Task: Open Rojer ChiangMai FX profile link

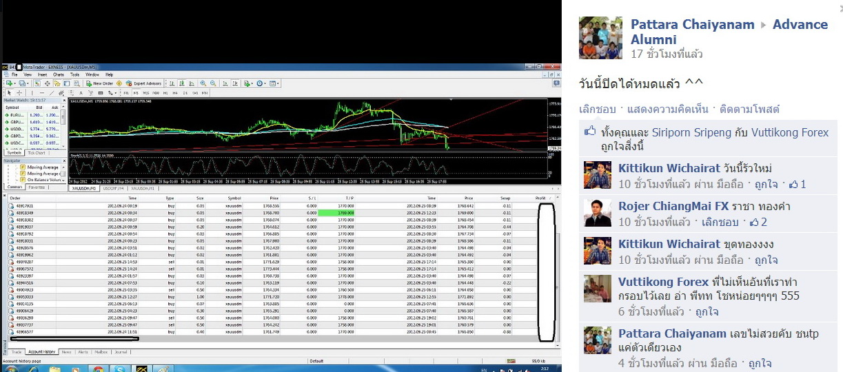Action: [672, 206]
